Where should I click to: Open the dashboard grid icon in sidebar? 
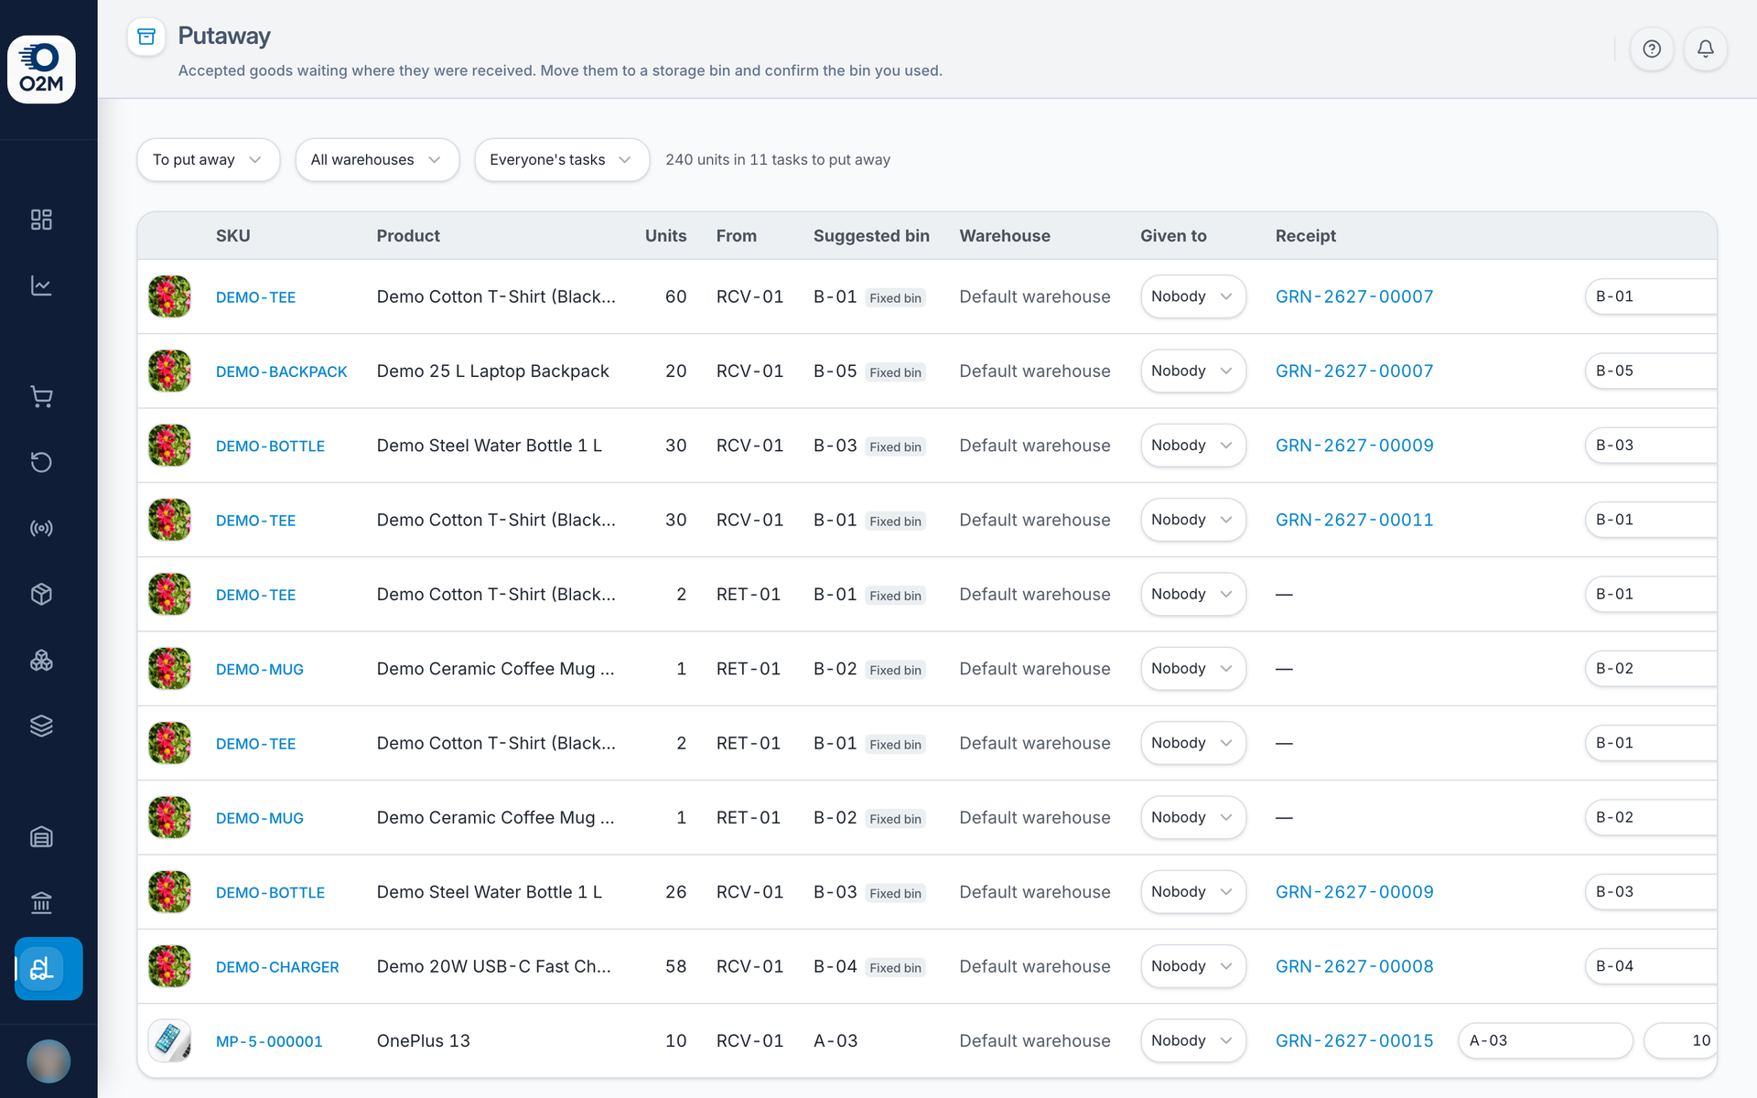41,220
